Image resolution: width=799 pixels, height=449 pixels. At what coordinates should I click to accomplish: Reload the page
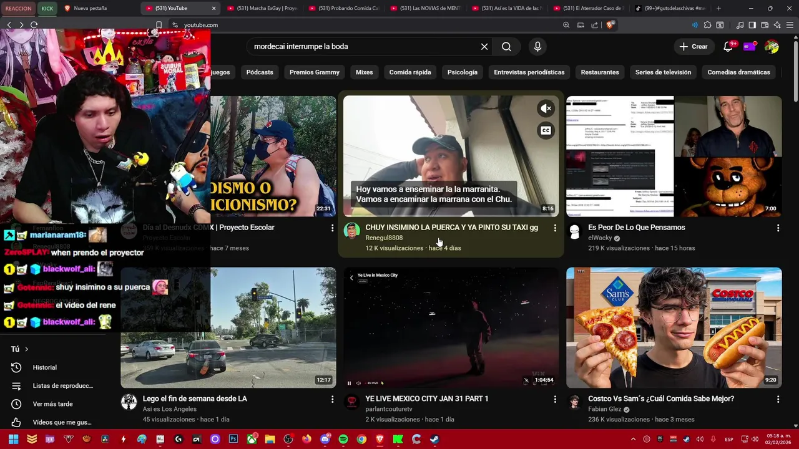click(x=34, y=25)
